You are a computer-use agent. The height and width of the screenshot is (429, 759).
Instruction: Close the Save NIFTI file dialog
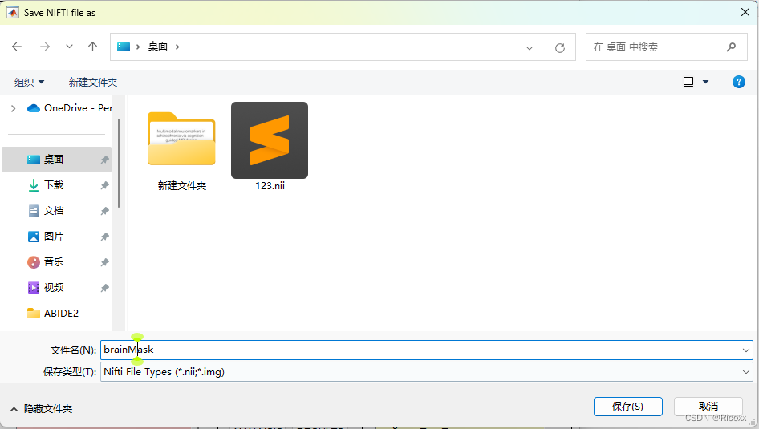745,13
